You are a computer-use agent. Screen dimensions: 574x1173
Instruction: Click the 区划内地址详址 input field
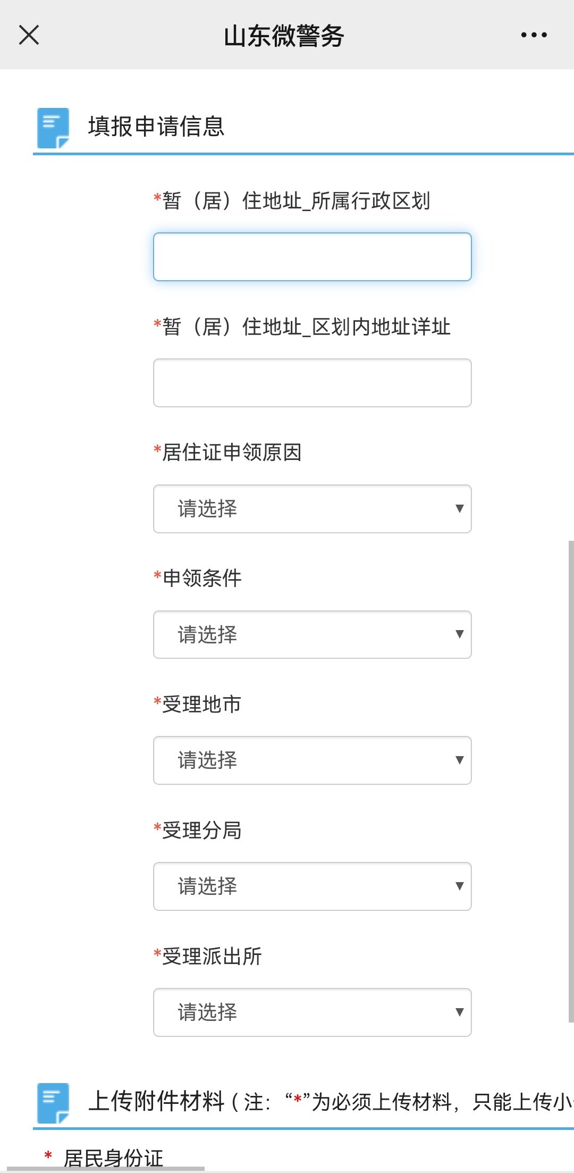click(312, 383)
